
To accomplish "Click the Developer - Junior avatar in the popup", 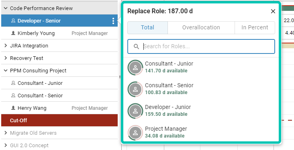I will click(135, 111).
